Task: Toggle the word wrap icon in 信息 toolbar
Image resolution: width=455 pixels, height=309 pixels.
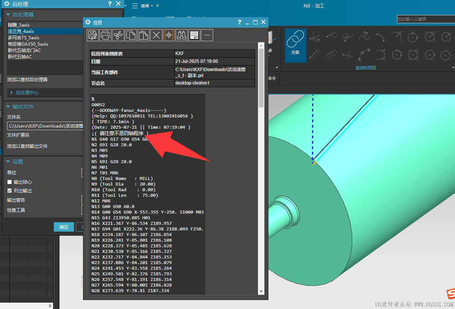Action: pos(194,35)
